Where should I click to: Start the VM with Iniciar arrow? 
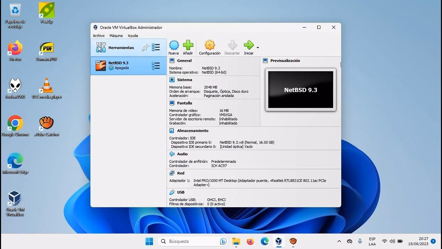[x=249, y=45]
